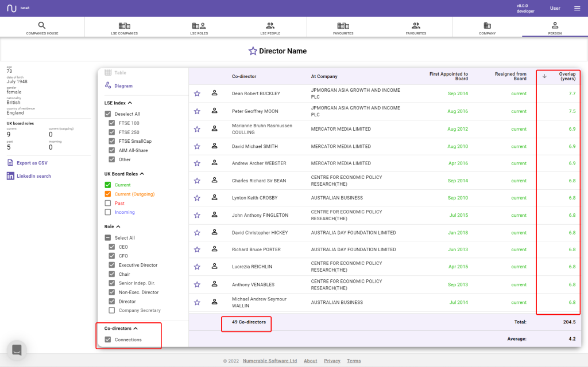Star Lynton Keith CROSBY row
The image size is (588, 367).
point(197,198)
